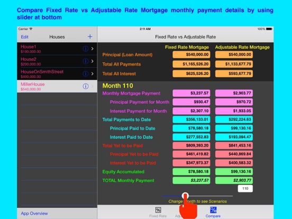The height and width of the screenshot is (219, 292).
Task: Open info for House2
Action: (x=86, y=61)
